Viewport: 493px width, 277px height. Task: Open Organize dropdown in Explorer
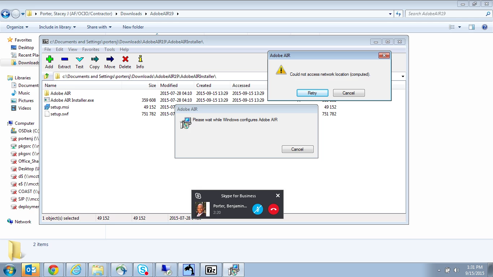coord(17,27)
